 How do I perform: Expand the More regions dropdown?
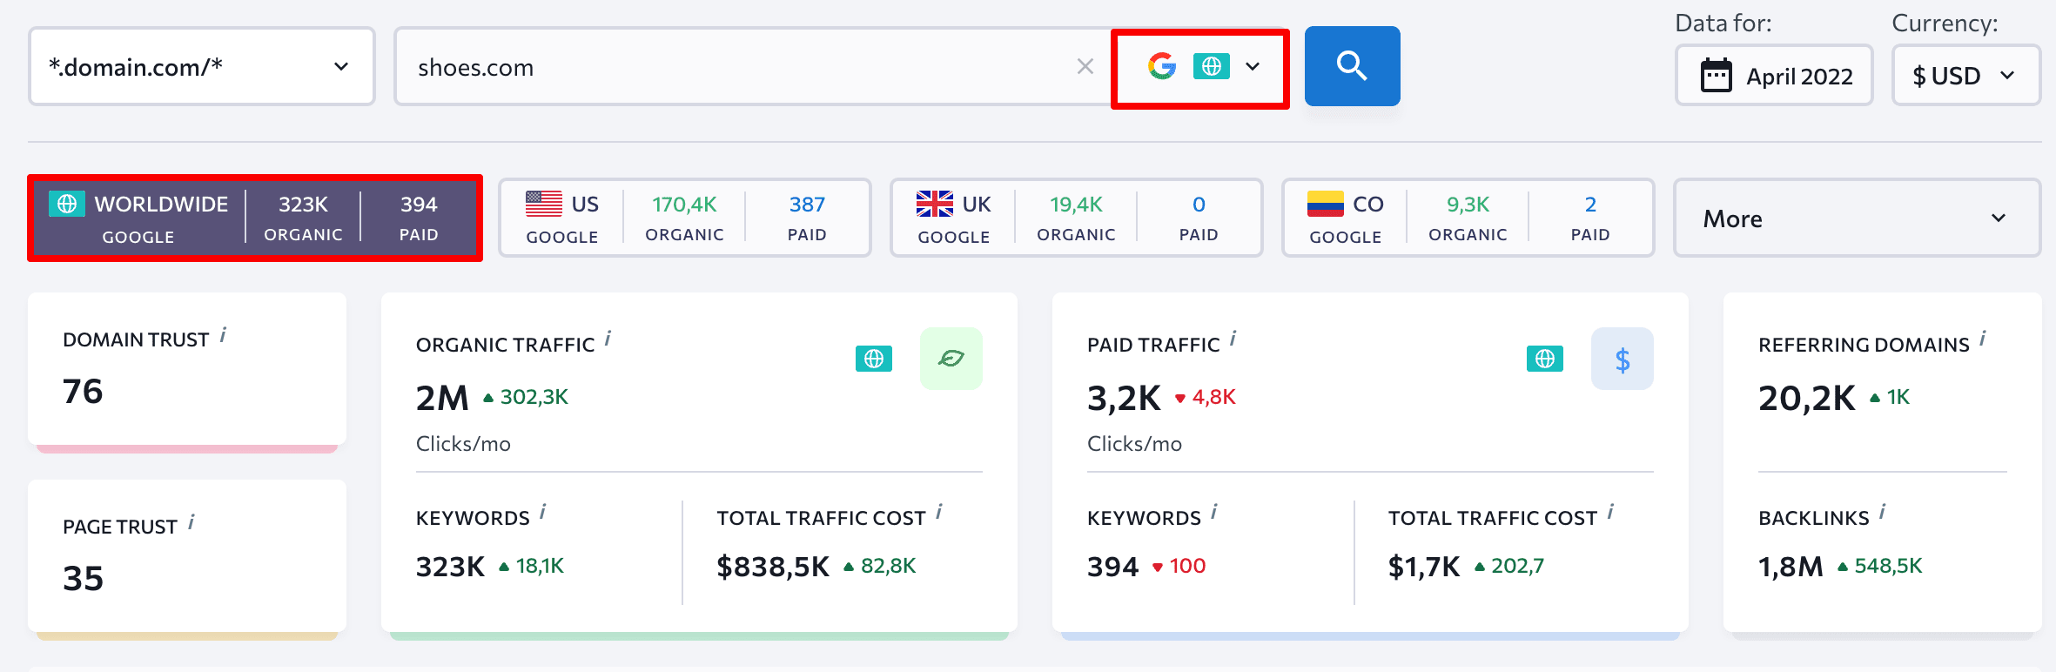tap(1857, 218)
